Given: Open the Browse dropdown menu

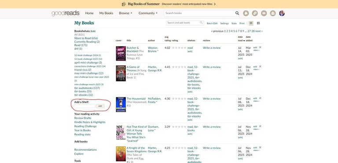Looking at the screenshot, I should click(125, 13).
